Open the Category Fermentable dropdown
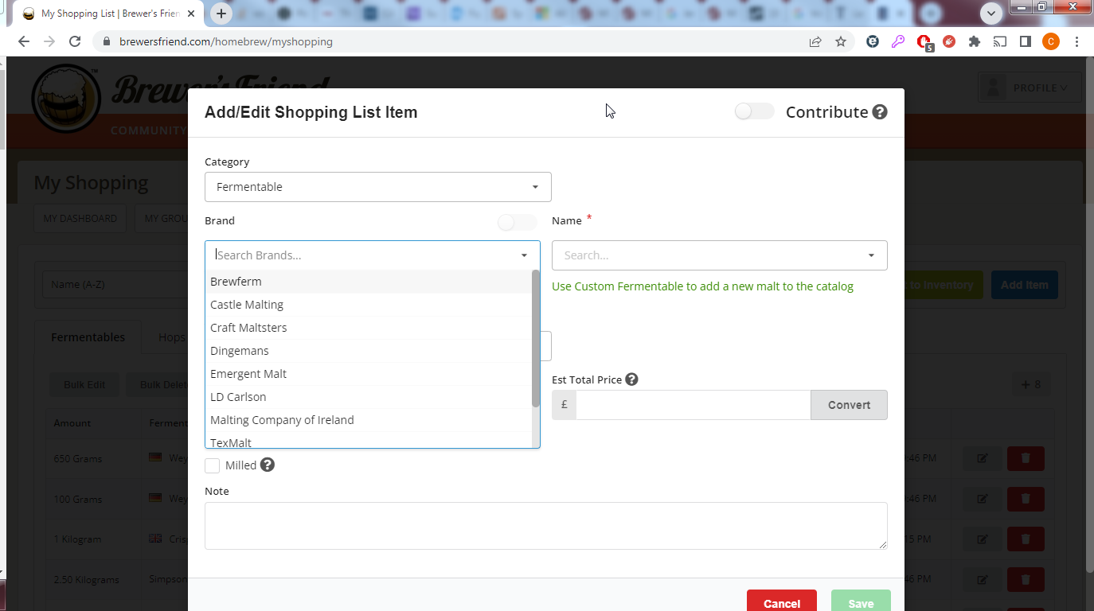The image size is (1094, 611). (x=377, y=187)
